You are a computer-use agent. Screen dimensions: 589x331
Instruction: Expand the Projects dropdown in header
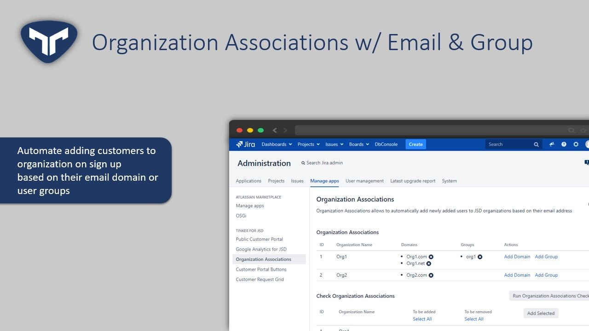[309, 144]
